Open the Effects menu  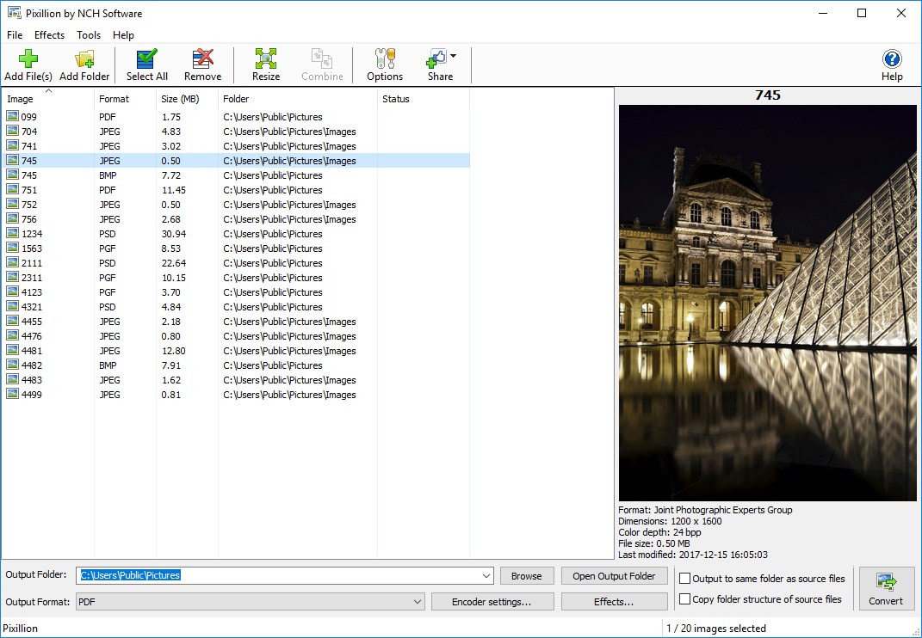(49, 34)
